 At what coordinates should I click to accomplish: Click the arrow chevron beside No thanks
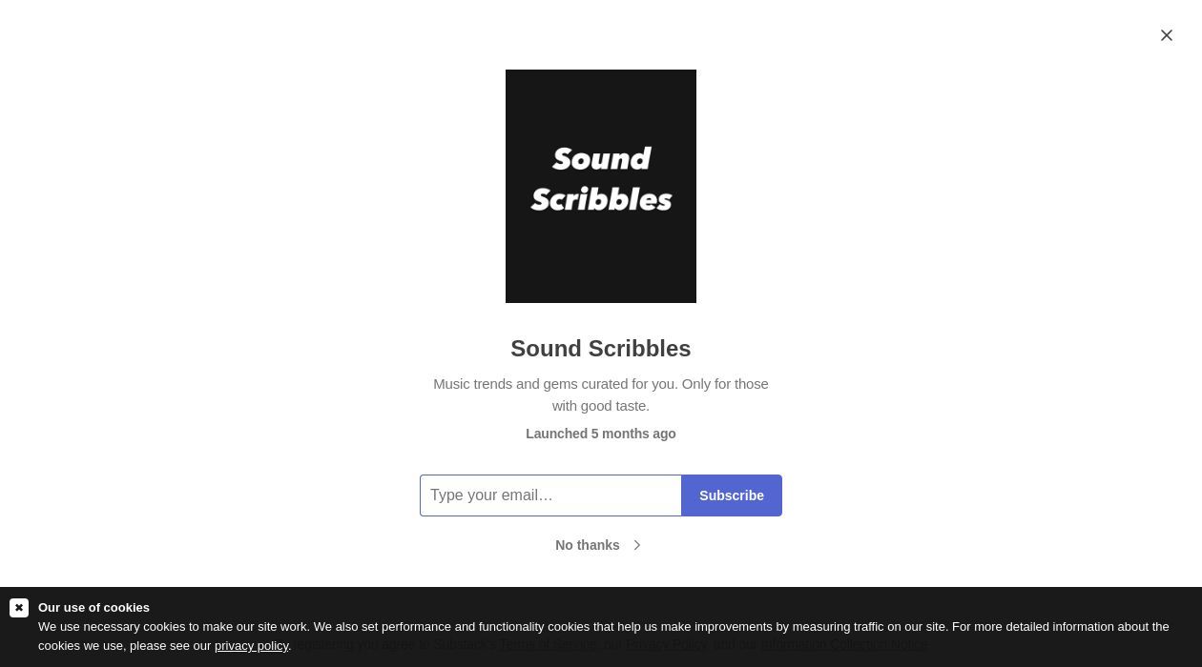pyautogui.click(x=637, y=545)
